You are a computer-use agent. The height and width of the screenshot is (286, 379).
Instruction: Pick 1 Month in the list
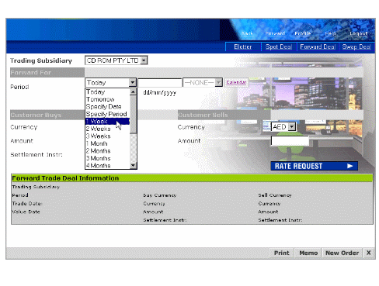[x=107, y=143]
